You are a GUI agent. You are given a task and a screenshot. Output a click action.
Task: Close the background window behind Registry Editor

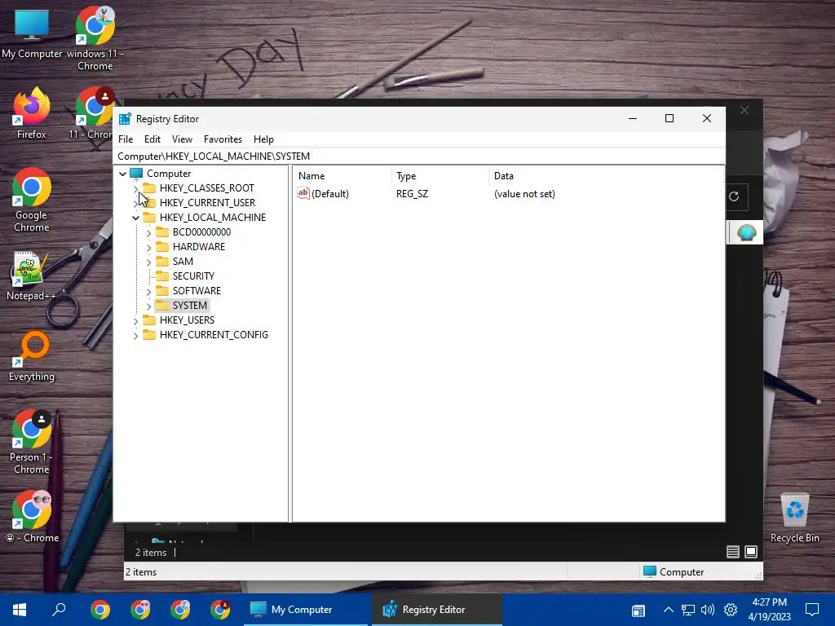[744, 110]
